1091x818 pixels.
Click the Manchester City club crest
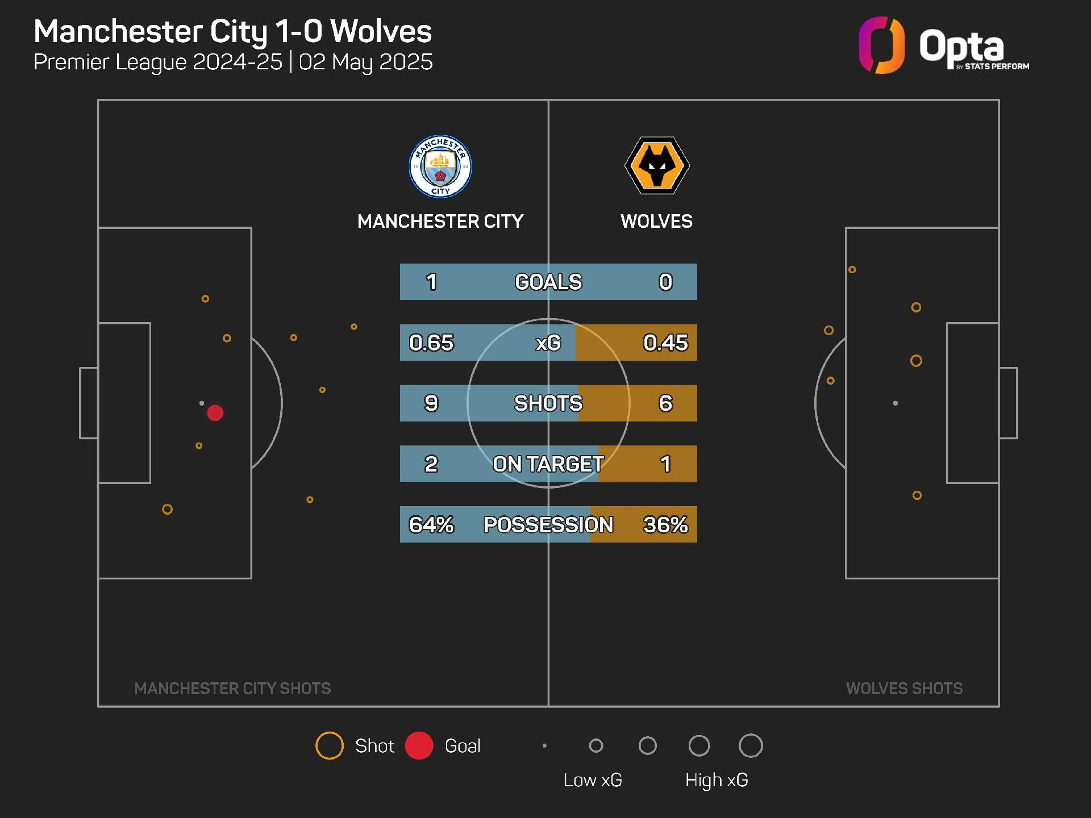[x=440, y=166]
